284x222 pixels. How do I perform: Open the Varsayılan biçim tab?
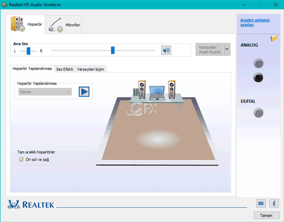pyautogui.click(x=90, y=69)
